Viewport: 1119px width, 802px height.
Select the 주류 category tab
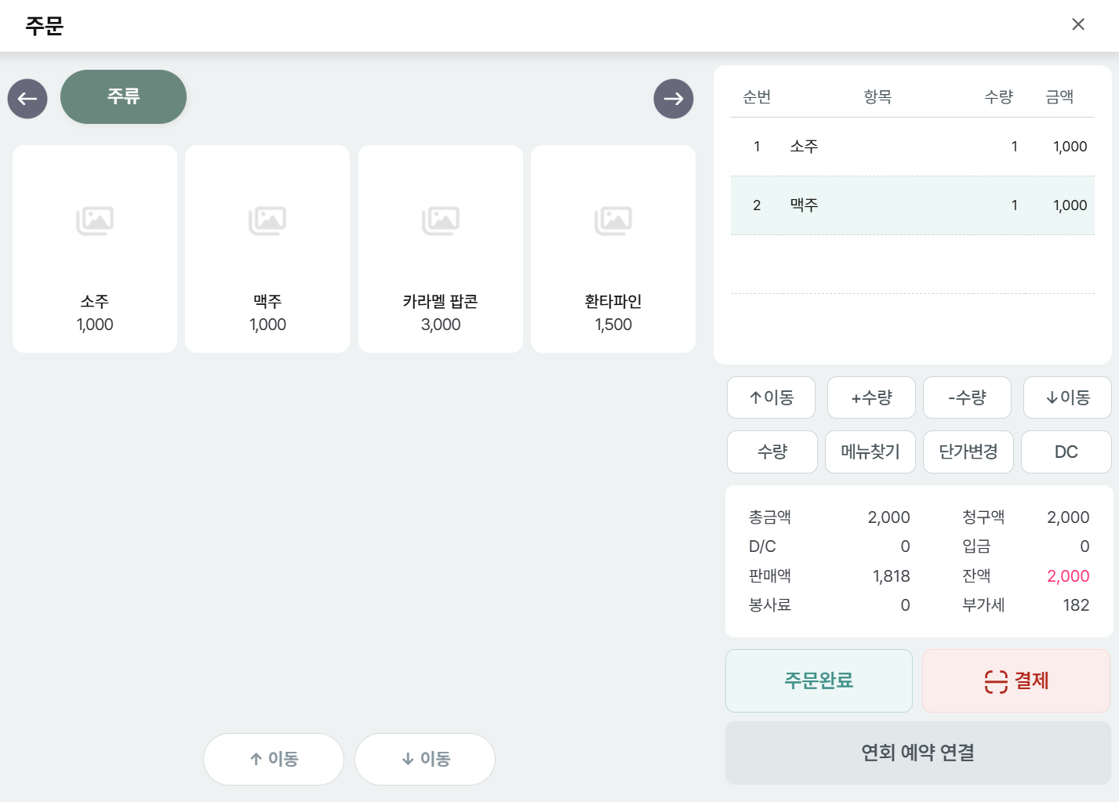[x=123, y=96]
